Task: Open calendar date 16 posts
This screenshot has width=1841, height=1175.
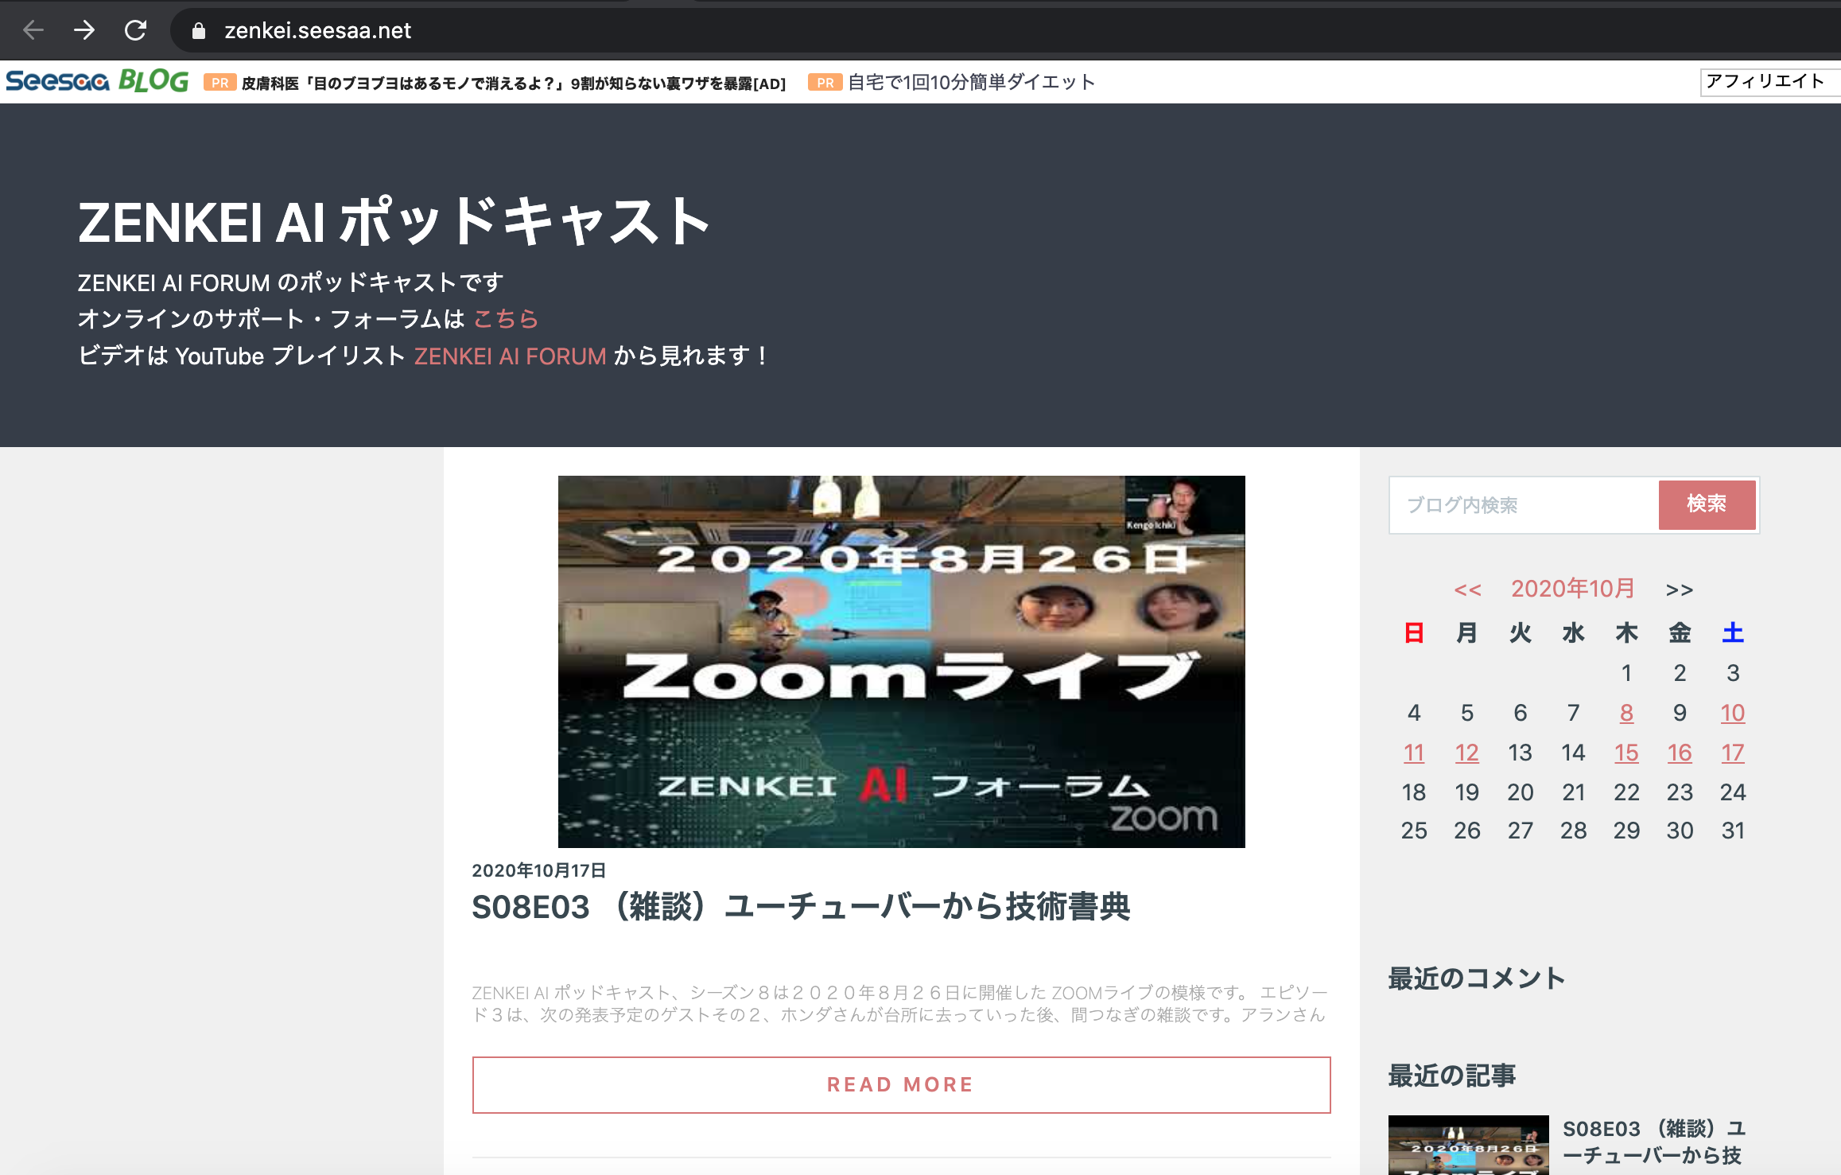Action: click(x=1680, y=753)
